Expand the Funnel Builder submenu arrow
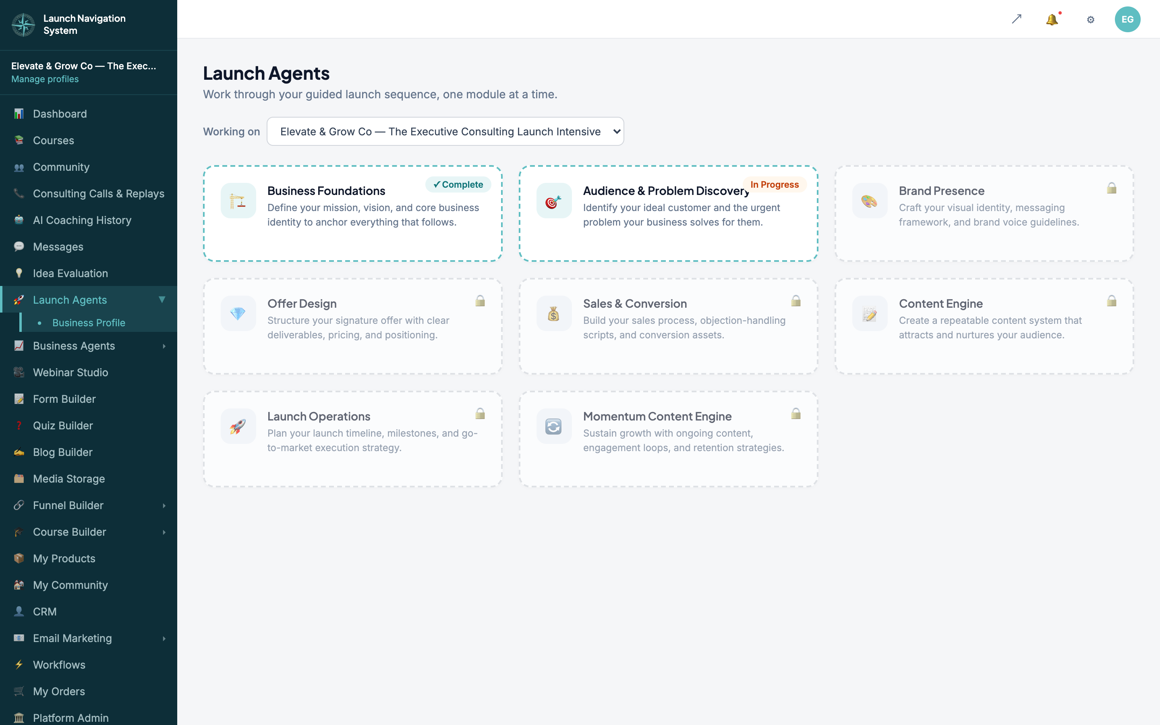Image resolution: width=1160 pixels, height=725 pixels. (164, 505)
